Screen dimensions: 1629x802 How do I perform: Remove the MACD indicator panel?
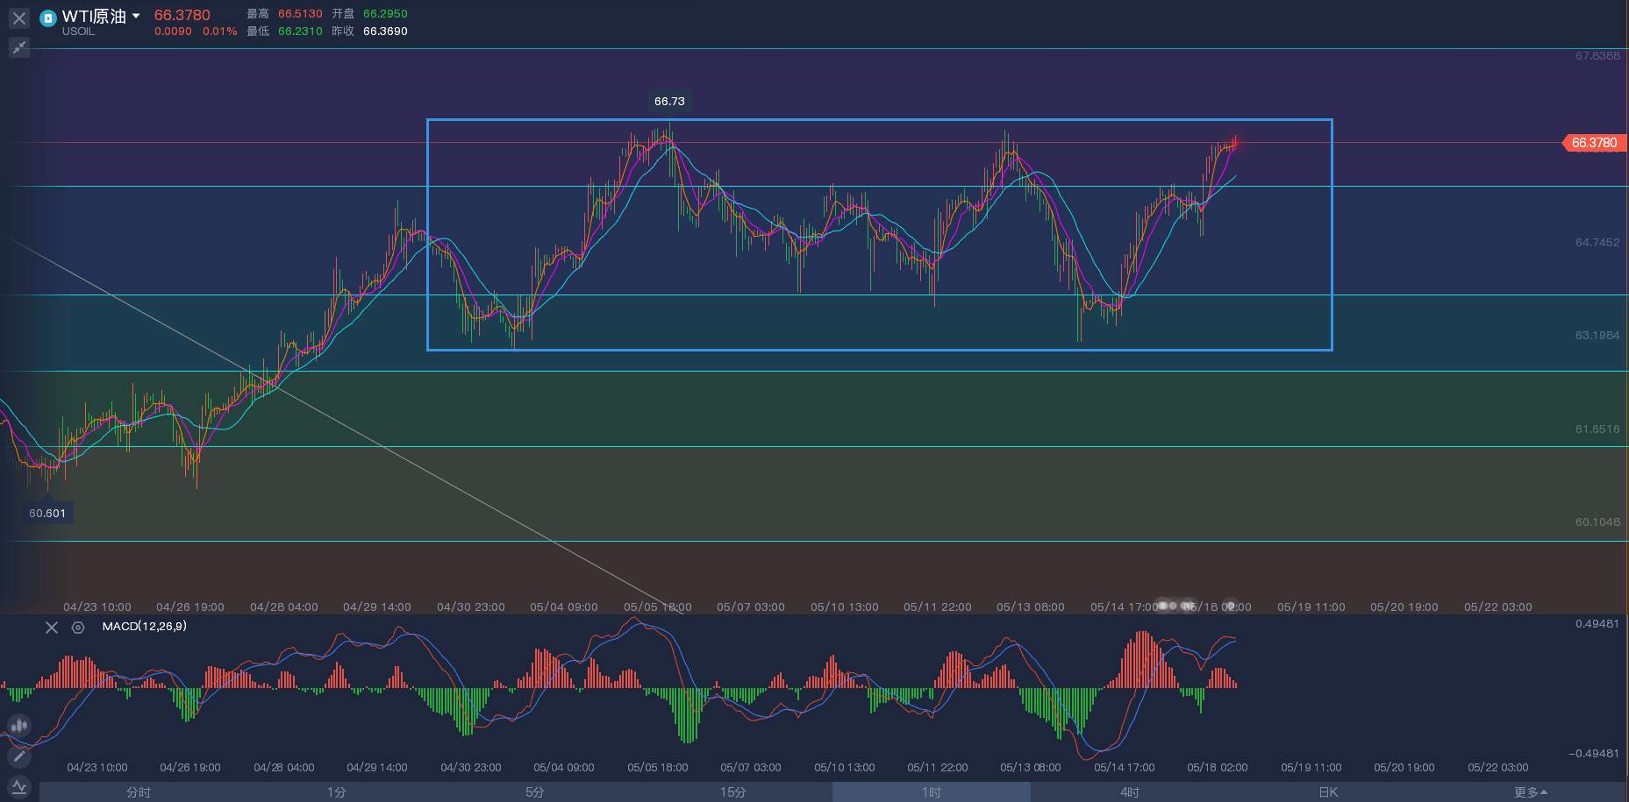(52, 628)
